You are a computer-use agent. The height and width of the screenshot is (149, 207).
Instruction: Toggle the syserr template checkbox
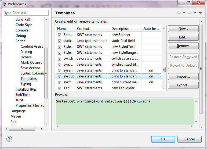59,70
